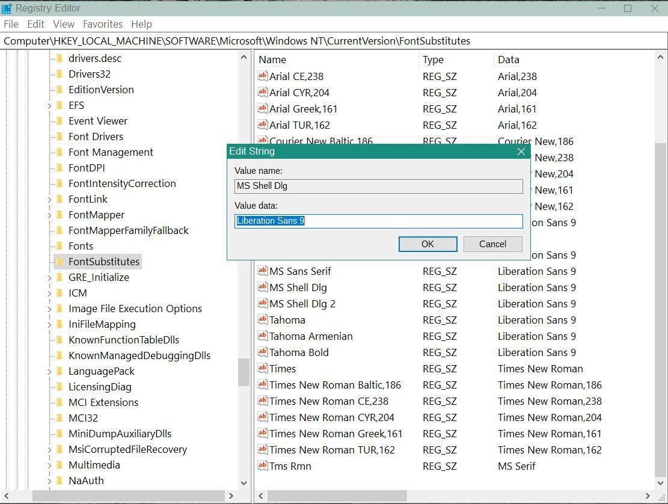Open the Help menu
The width and height of the screenshot is (668, 504).
(x=141, y=24)
